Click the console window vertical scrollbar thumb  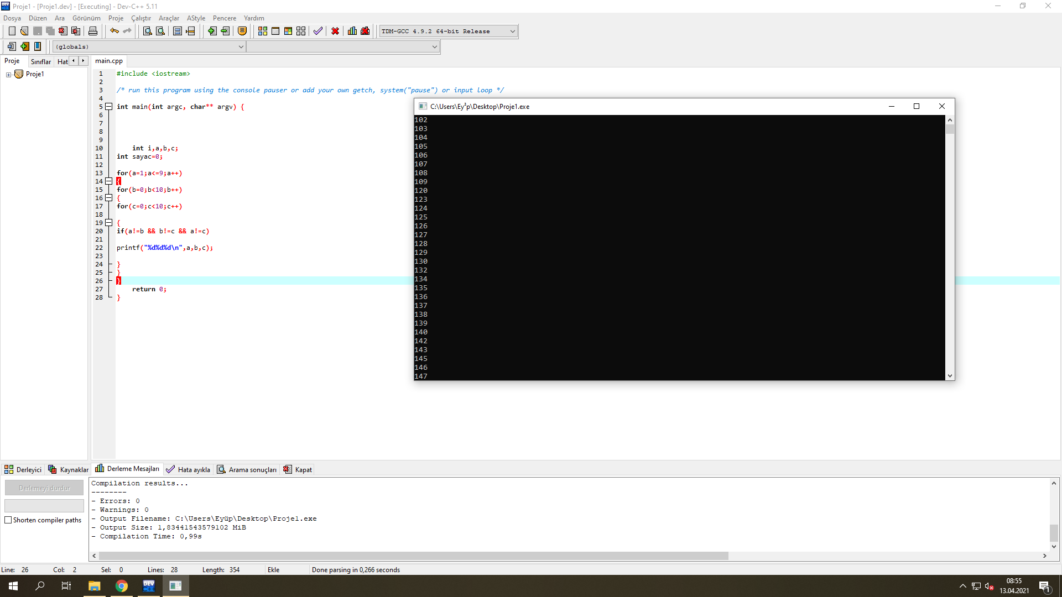pyautogui.click(x=950, y=129)
